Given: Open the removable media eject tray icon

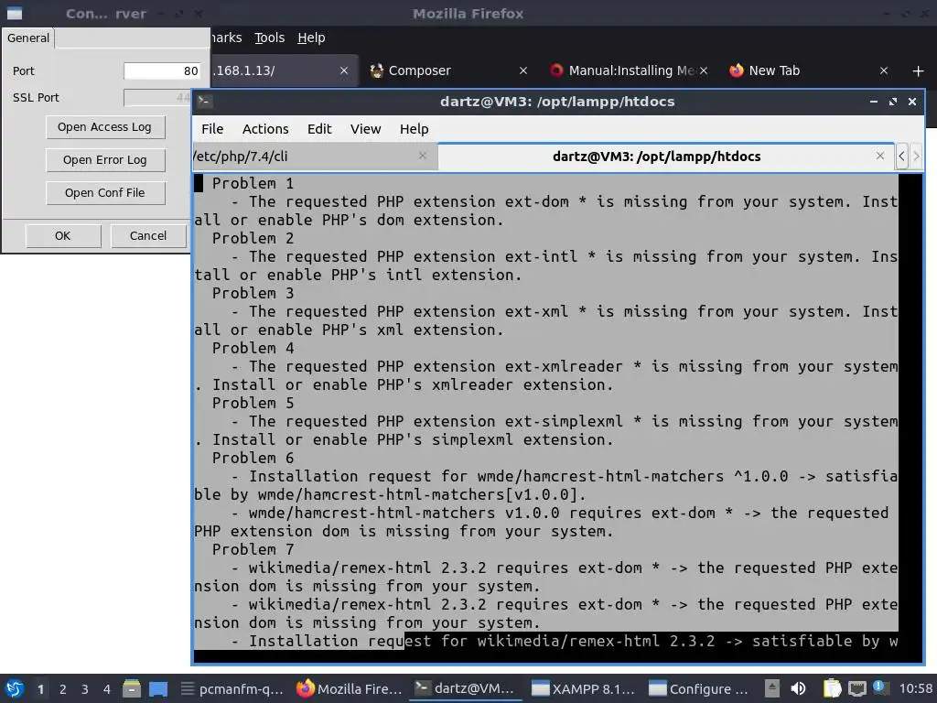Looking at the screenshot, I should (771, 688).
